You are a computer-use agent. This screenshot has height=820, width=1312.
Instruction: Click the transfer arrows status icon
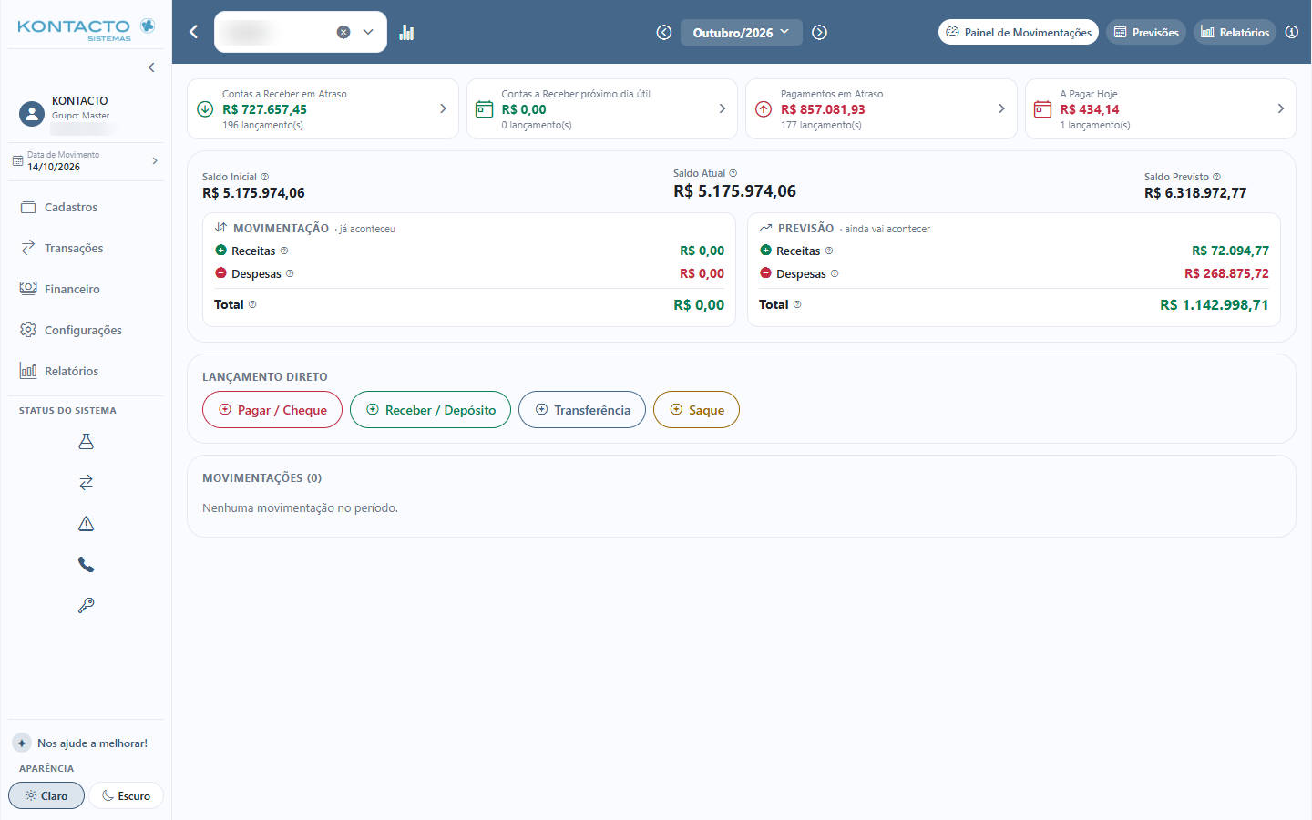(x=86, y=483)
